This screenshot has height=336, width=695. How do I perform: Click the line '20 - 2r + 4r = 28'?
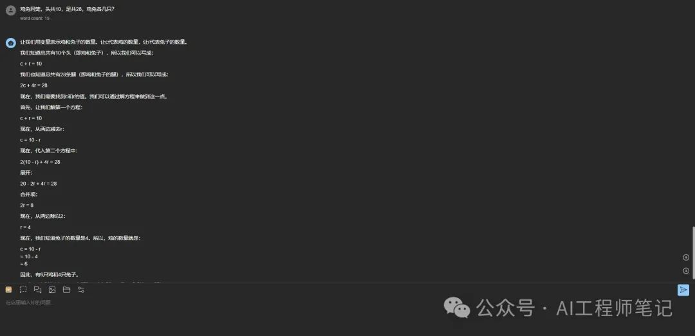[x=38, y=183]
